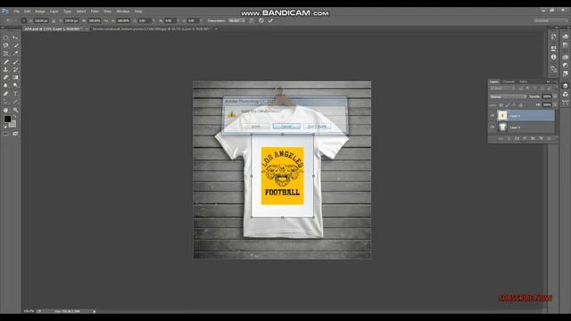This screenshot has height=321, width=571.
Task: Click the black foreground color swatch
Action: tap(7, 119)
